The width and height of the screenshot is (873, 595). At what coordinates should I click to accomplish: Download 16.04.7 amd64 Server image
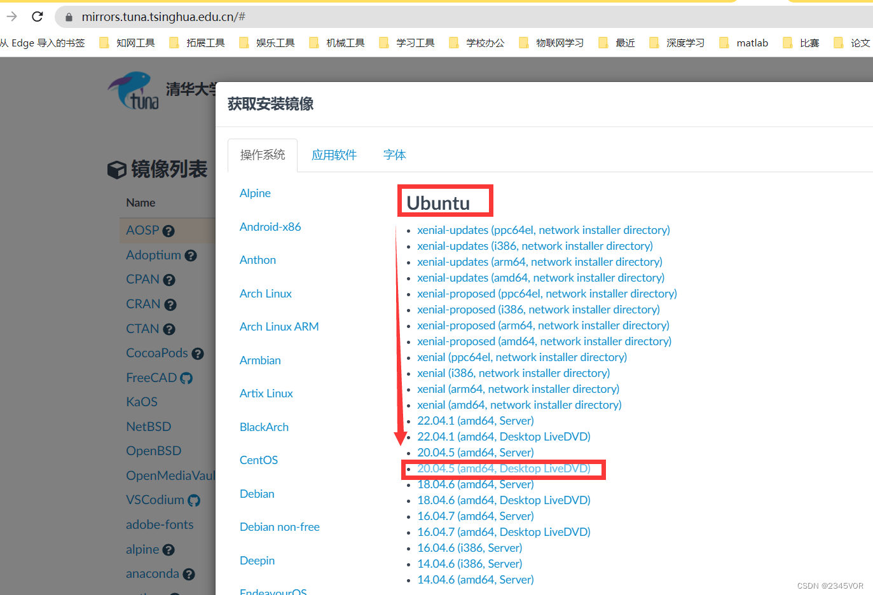476,516
